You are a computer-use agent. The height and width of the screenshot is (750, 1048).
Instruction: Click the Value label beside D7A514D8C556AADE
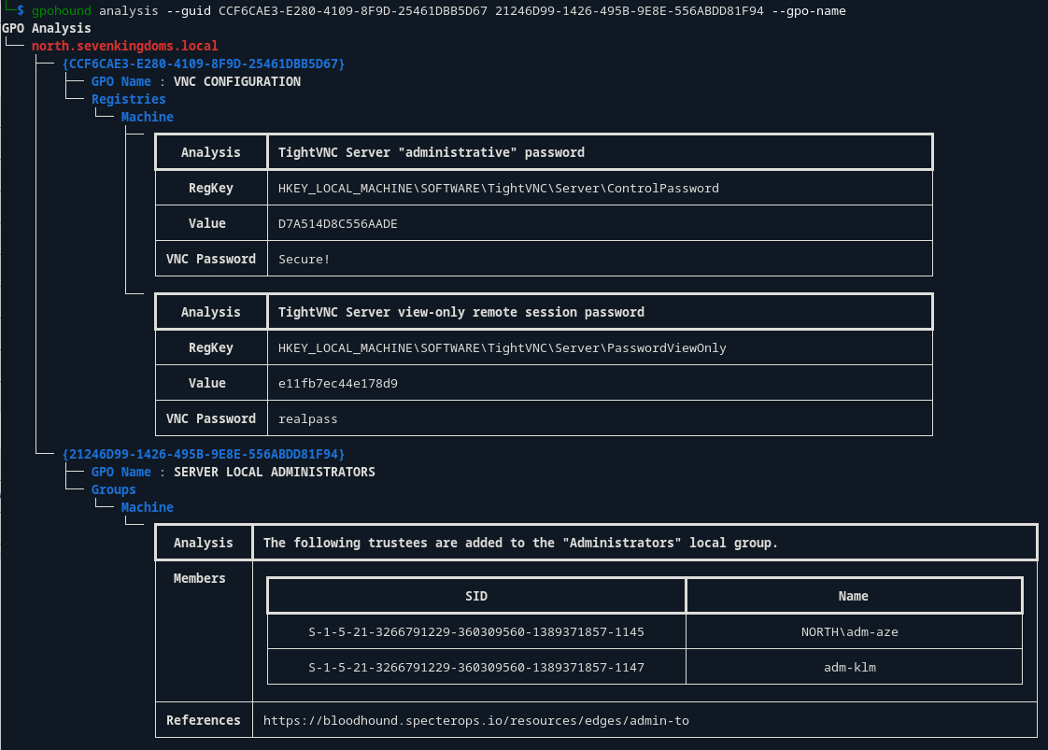tap(207, 224)
